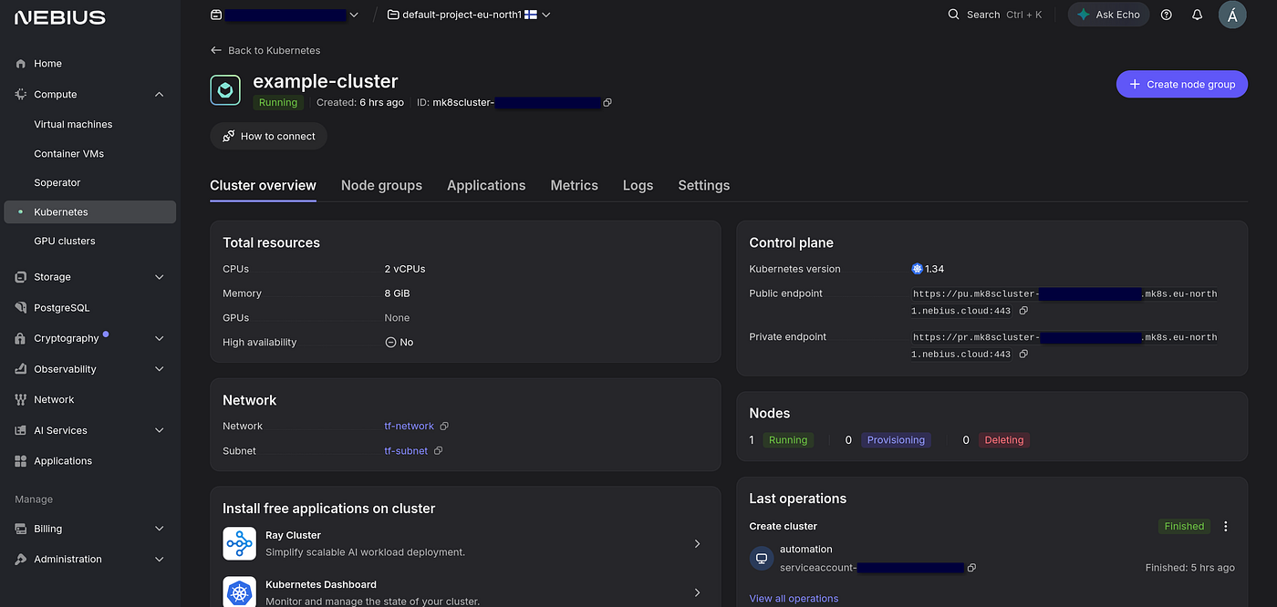1277x607 pixels.
Task: Select the Cluster overview tab
Action: click(x=263, y=185)
